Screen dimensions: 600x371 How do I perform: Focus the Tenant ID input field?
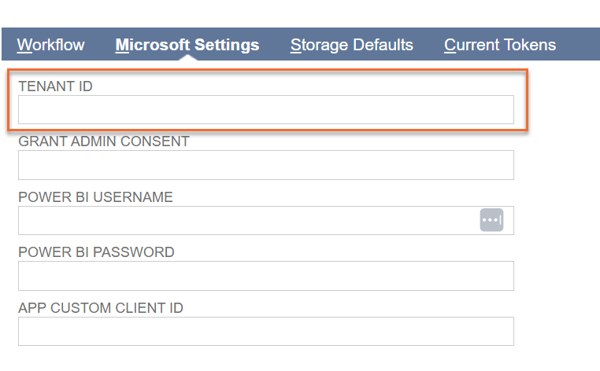click(266, 110)
